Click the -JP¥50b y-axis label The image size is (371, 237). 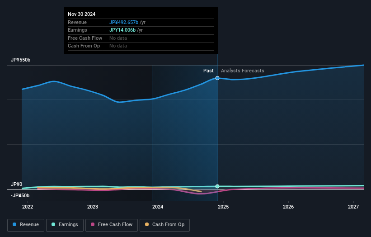point(20,195)
